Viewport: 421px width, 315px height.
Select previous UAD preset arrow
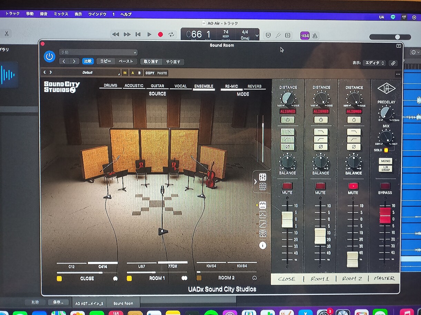pos(45,72)
